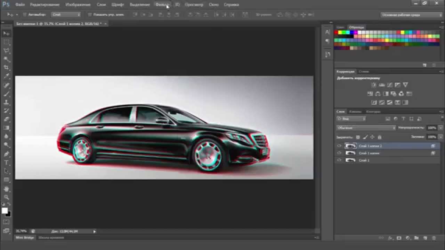
Task: Open the auto-select Layer/Group dropdown
Action: (66, 15)
